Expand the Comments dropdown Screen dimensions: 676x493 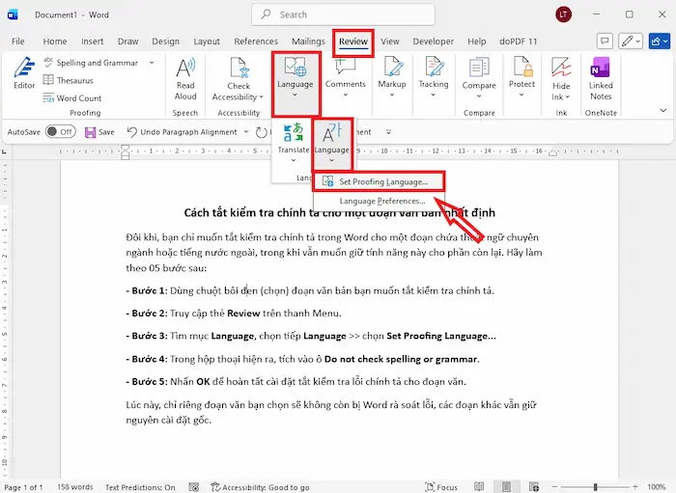coord(345,75)
